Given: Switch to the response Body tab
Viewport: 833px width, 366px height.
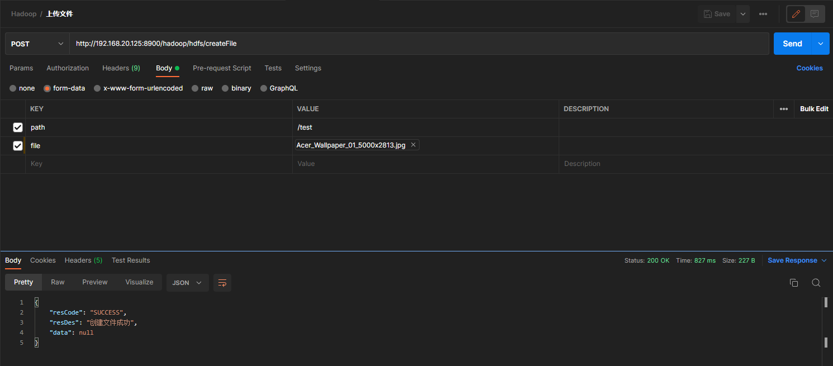Looking at the screenshot, I should [x=13, y=260].
